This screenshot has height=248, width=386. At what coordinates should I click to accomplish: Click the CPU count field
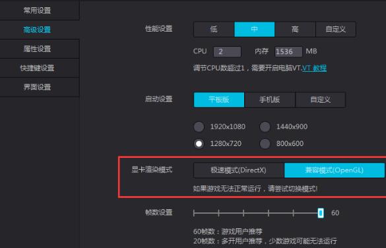tap(227, 51)
